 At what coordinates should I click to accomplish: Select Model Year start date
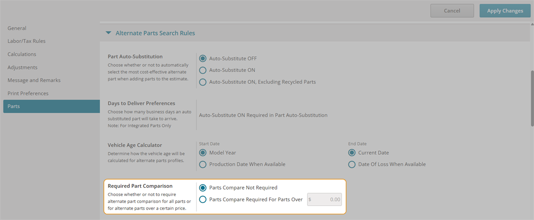(203, 152)
